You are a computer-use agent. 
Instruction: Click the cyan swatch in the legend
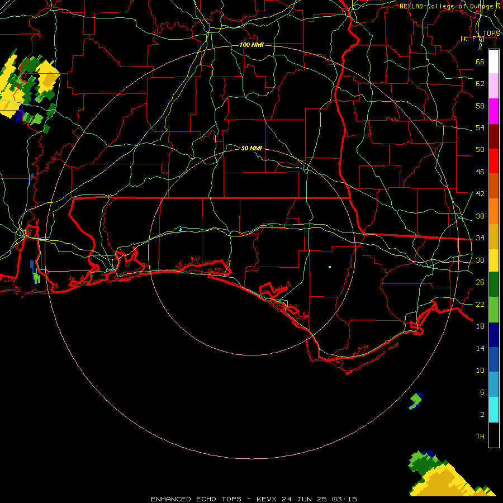493,410
